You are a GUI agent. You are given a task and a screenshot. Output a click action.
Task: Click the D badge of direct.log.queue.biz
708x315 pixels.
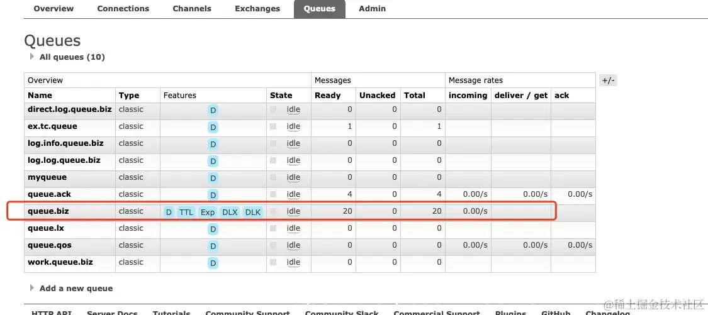(x=213, y=110)
